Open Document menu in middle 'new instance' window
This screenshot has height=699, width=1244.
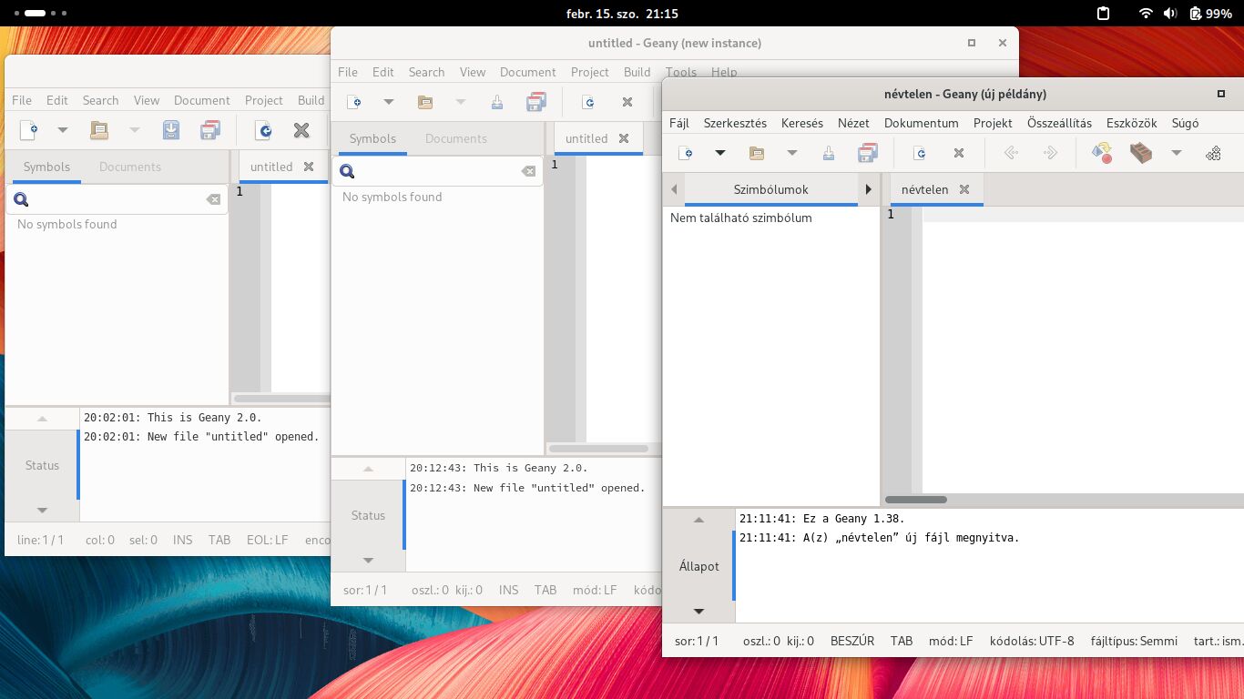coord(527,72)
